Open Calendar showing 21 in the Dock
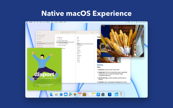Image resolution: width=173 pixels, height=108 pixels. point(80,95)
